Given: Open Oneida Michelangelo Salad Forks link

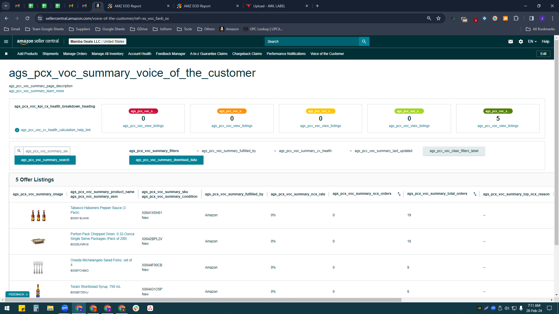Looking at the screenshot, I should pyautogui.click(x=101, y=263).
